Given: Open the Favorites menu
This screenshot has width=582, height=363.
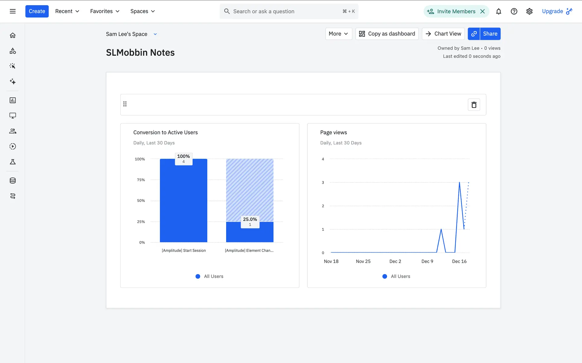Looking at the screenshot, I should (105, 11).
